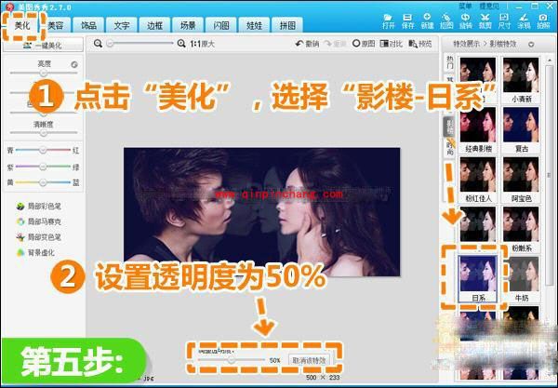The height and width of the screenshot is (388, 558).
Task: Apply the 牛奶 effect thumbnail
Action: tap(521, 279)
